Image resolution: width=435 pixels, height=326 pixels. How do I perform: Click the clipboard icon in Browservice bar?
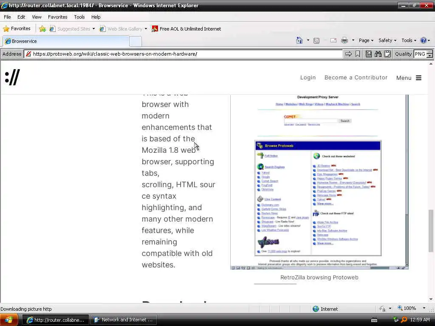(387, 54)
